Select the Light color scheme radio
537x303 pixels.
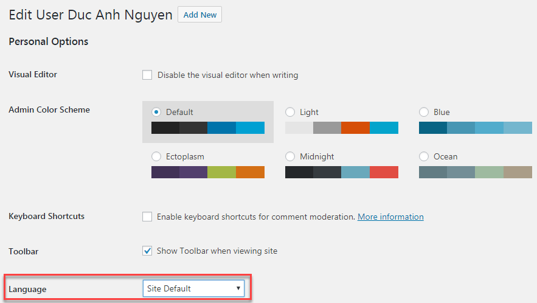(x=290, y=112)
